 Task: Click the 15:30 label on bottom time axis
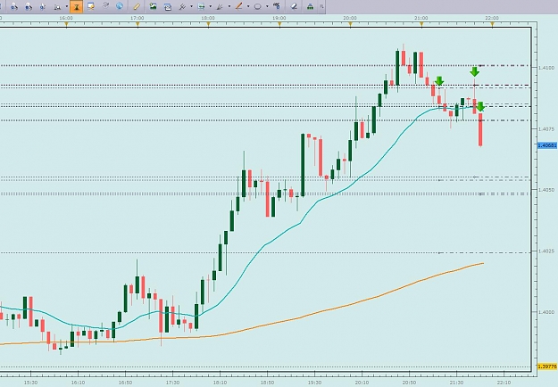pyautogui.click(x=30, y=383)
